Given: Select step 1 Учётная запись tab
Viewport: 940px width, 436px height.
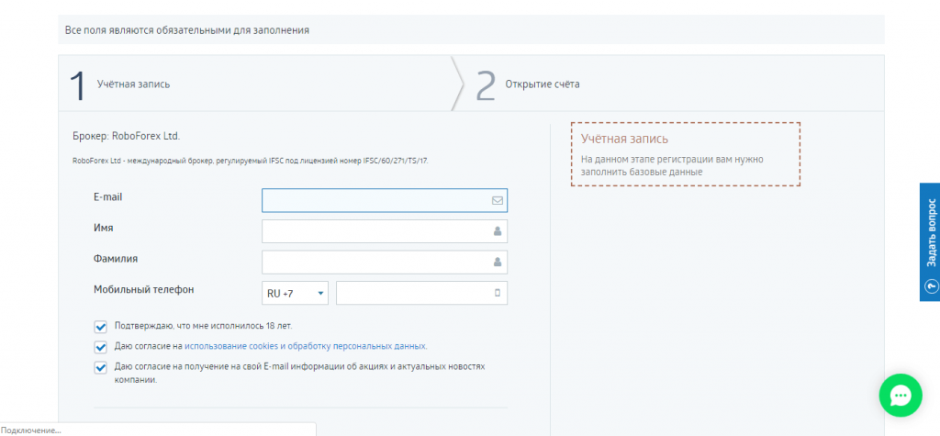Looking at the screenshot, I should pos(255,84).
